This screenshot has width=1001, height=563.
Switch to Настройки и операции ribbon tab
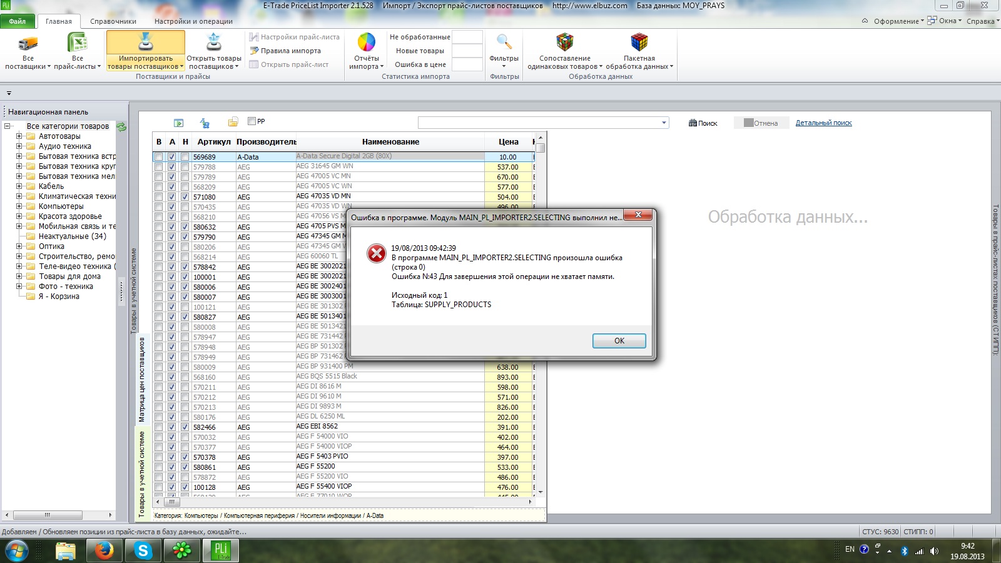(x=193, y=21)
